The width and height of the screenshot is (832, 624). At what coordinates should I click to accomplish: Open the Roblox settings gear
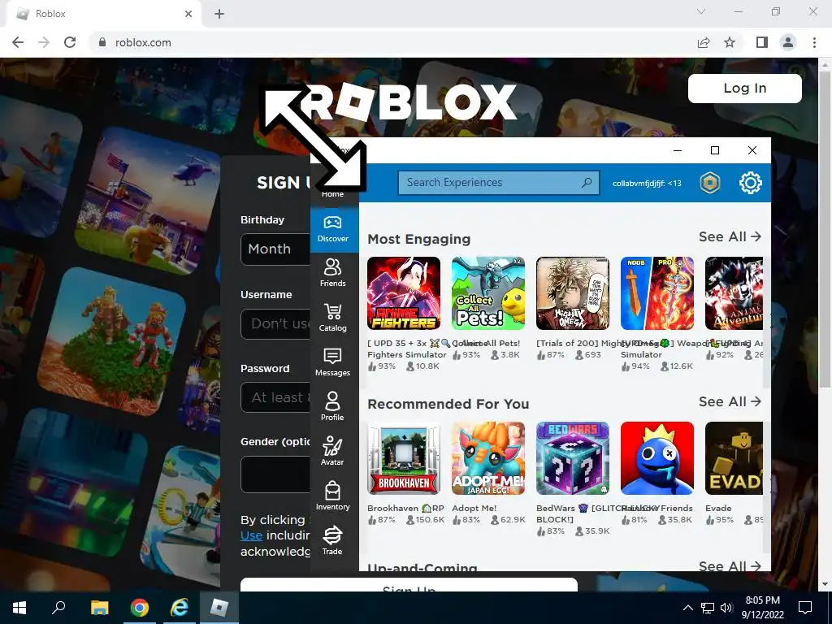pyautogui.click(x=750, y=183)
